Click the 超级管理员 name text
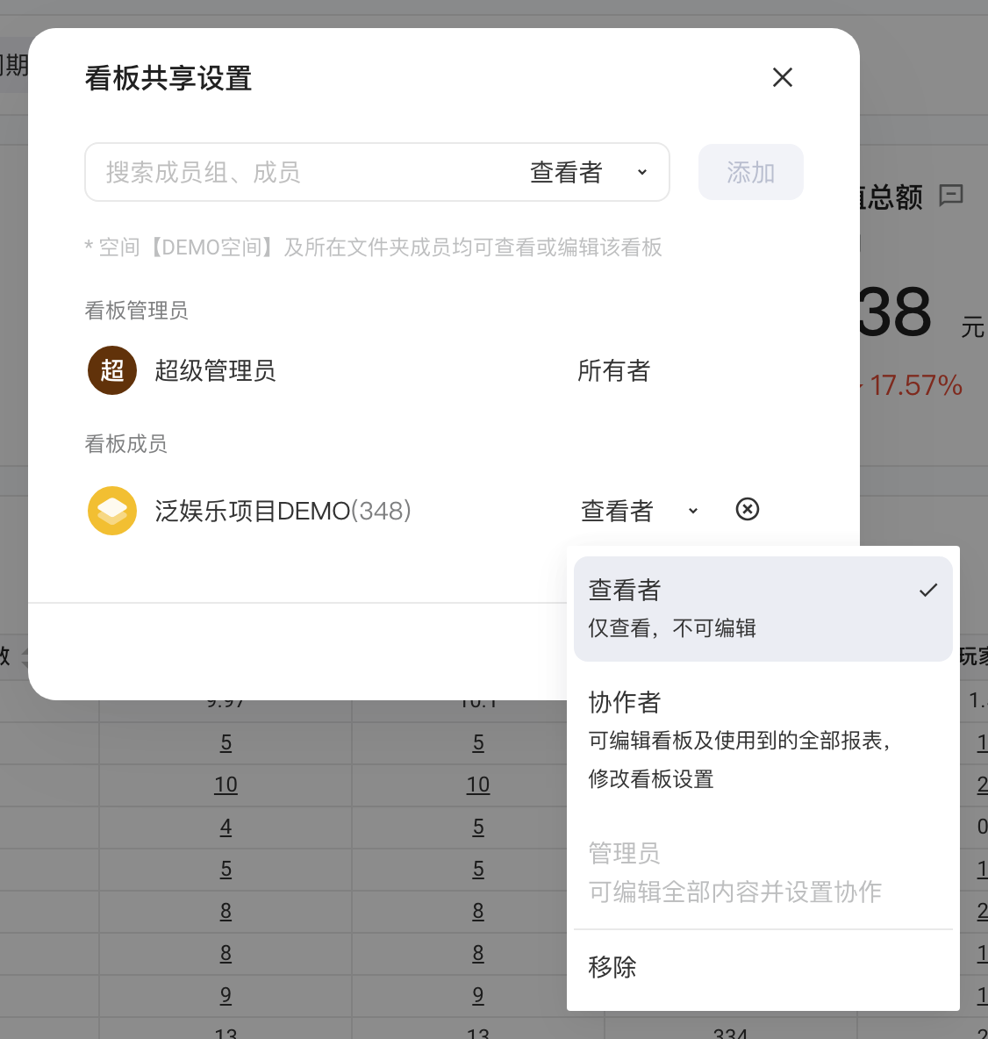Screen dimensions: 988x1039 click(x=215, y=370)
